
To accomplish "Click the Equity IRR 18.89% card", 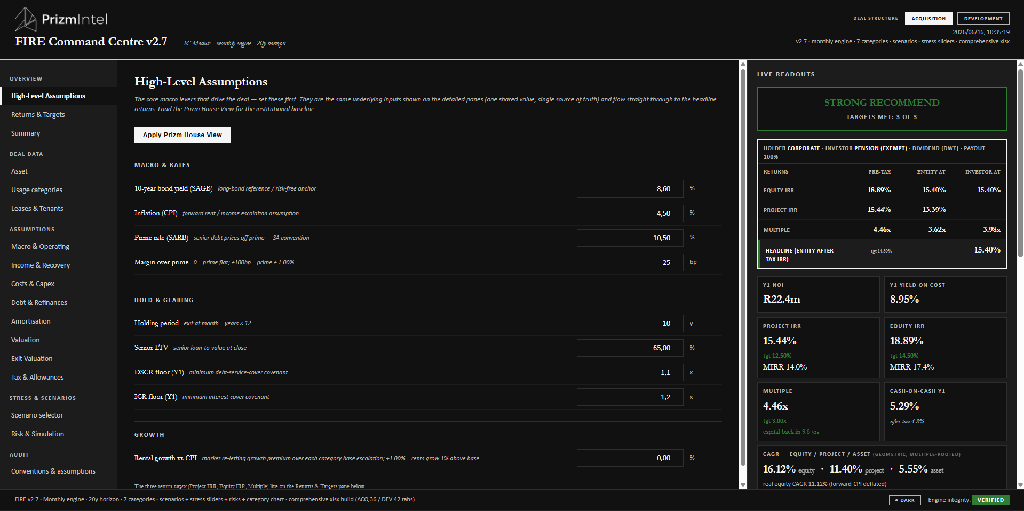I will [x=945, y=348].
